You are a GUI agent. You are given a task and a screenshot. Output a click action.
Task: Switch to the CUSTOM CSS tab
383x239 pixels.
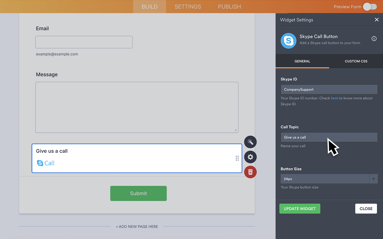tap(356, 61)
